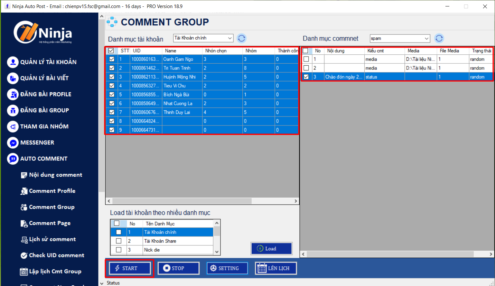Viewport: 495px width, 286px height.
Task: Select the Nội dung comment icon
Action: (x=24, y=175)
